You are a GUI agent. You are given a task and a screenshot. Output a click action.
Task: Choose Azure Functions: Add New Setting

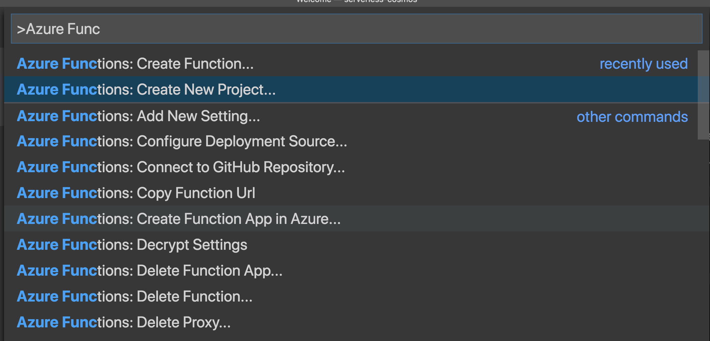138,116
